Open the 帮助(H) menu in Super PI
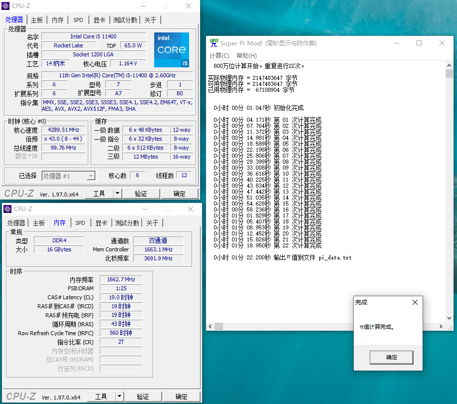457x404 pixels. [x=246, y=56]
